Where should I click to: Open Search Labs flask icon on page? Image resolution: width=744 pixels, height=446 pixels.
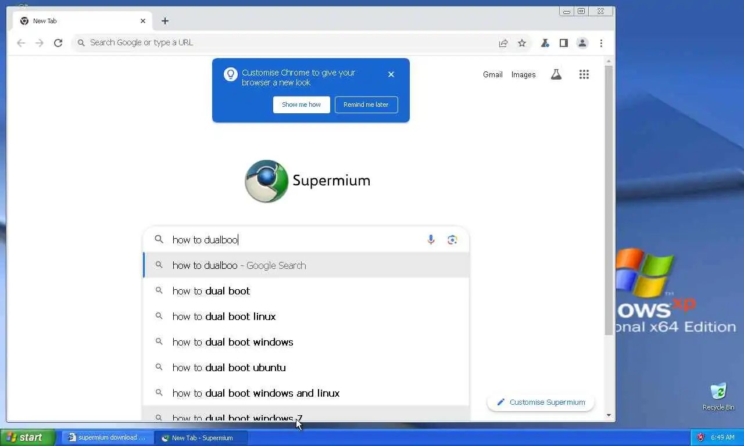[x=556, y=74]
